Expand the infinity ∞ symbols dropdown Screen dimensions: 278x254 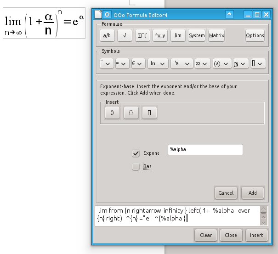[x=202, y=64]
